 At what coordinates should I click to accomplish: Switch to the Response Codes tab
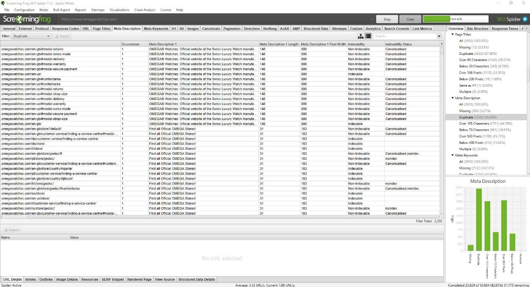click(x=66, y=29)
